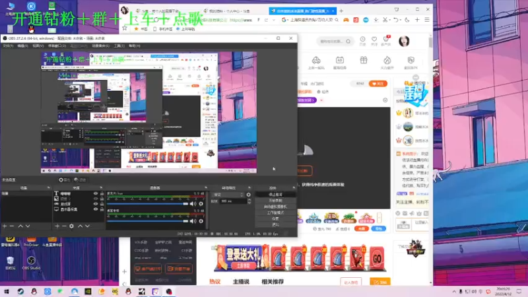Move the selected source down
Image resolution: width=528 pixels, height=297 pixels.
coord(88,226)
